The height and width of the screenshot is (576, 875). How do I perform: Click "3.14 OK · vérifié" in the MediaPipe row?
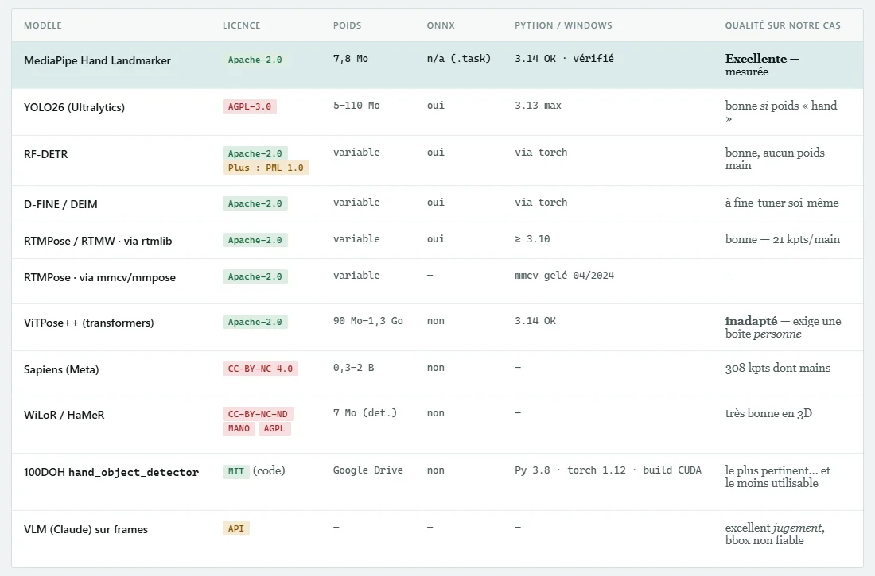[564, 59]
